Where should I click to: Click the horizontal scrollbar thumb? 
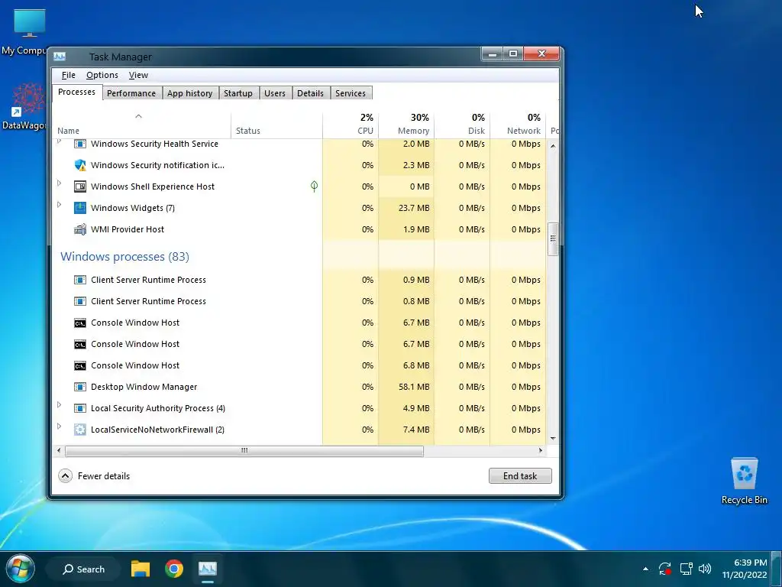[x=244, y=451]
